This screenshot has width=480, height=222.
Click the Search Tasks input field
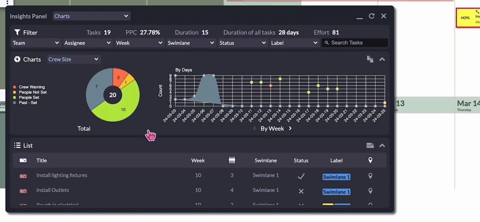tap(355, 43)
